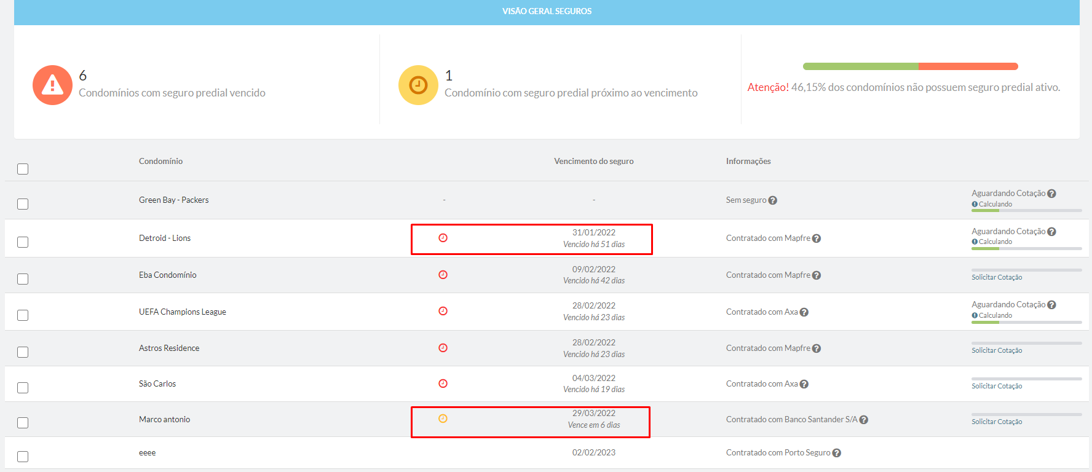Tick the select-all checkbox in the table header
The height and width of the screenshot is (472, 1092).
23,169
